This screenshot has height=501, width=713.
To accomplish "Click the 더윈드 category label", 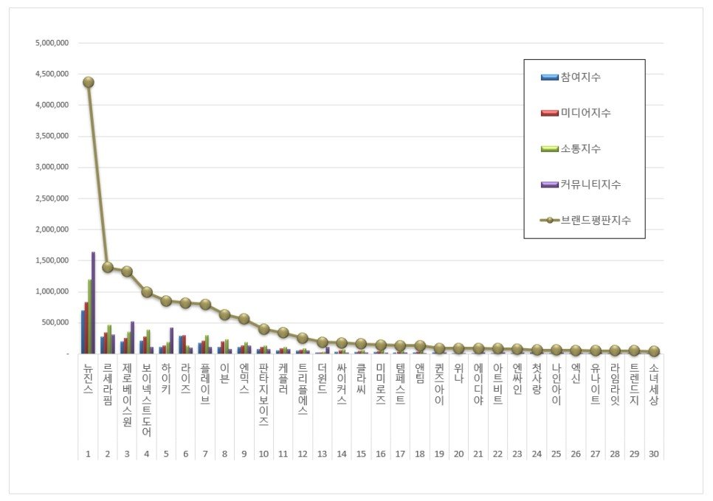I will click(x=323, y=379).
